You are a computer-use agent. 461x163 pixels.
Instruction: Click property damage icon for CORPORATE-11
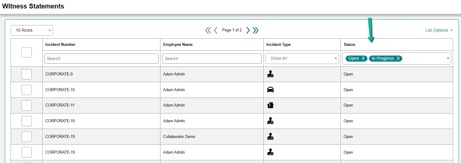270,105
